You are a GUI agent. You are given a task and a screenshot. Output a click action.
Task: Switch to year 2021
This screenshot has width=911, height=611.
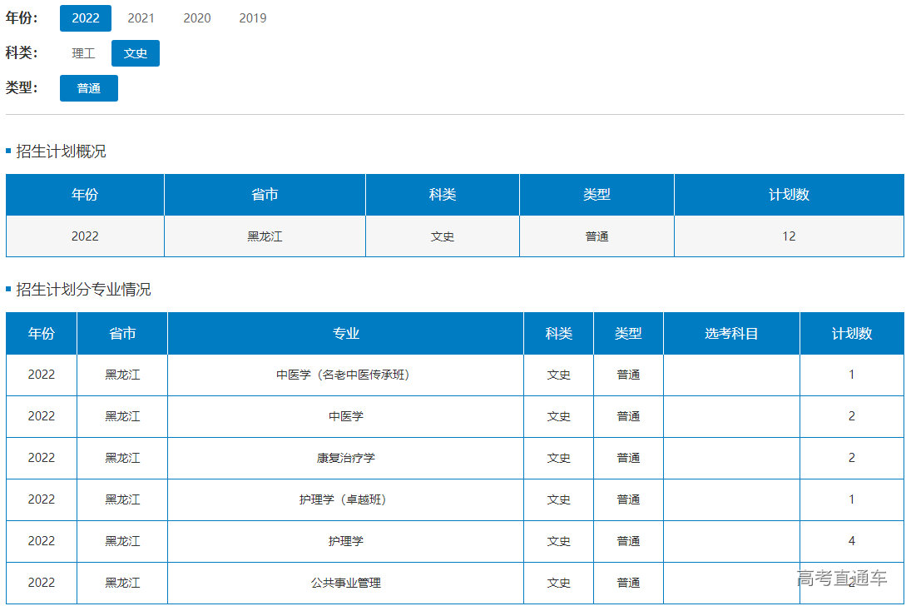(x=141, y=18)
